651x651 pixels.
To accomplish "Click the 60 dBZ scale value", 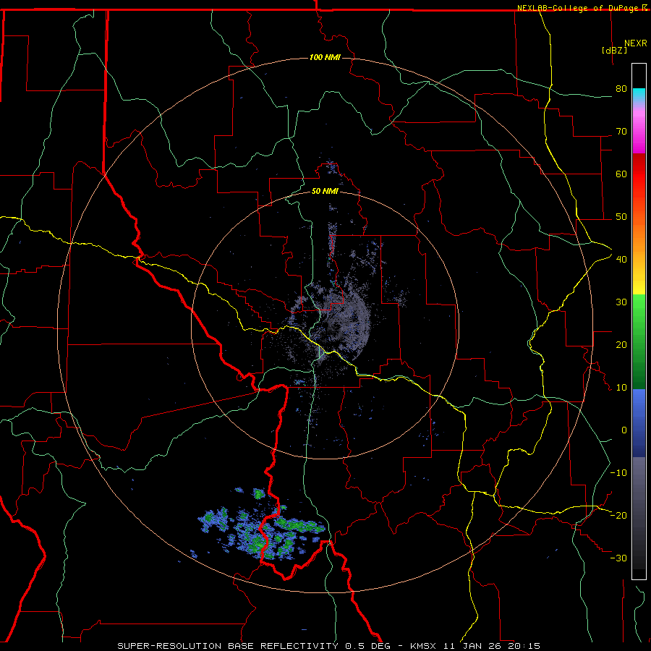I will click(621, 174).
